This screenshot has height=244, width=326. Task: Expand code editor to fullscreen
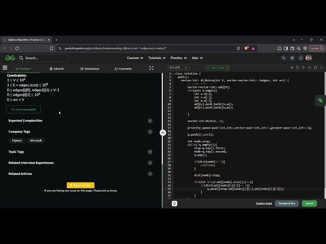click(x=321, y=68)
